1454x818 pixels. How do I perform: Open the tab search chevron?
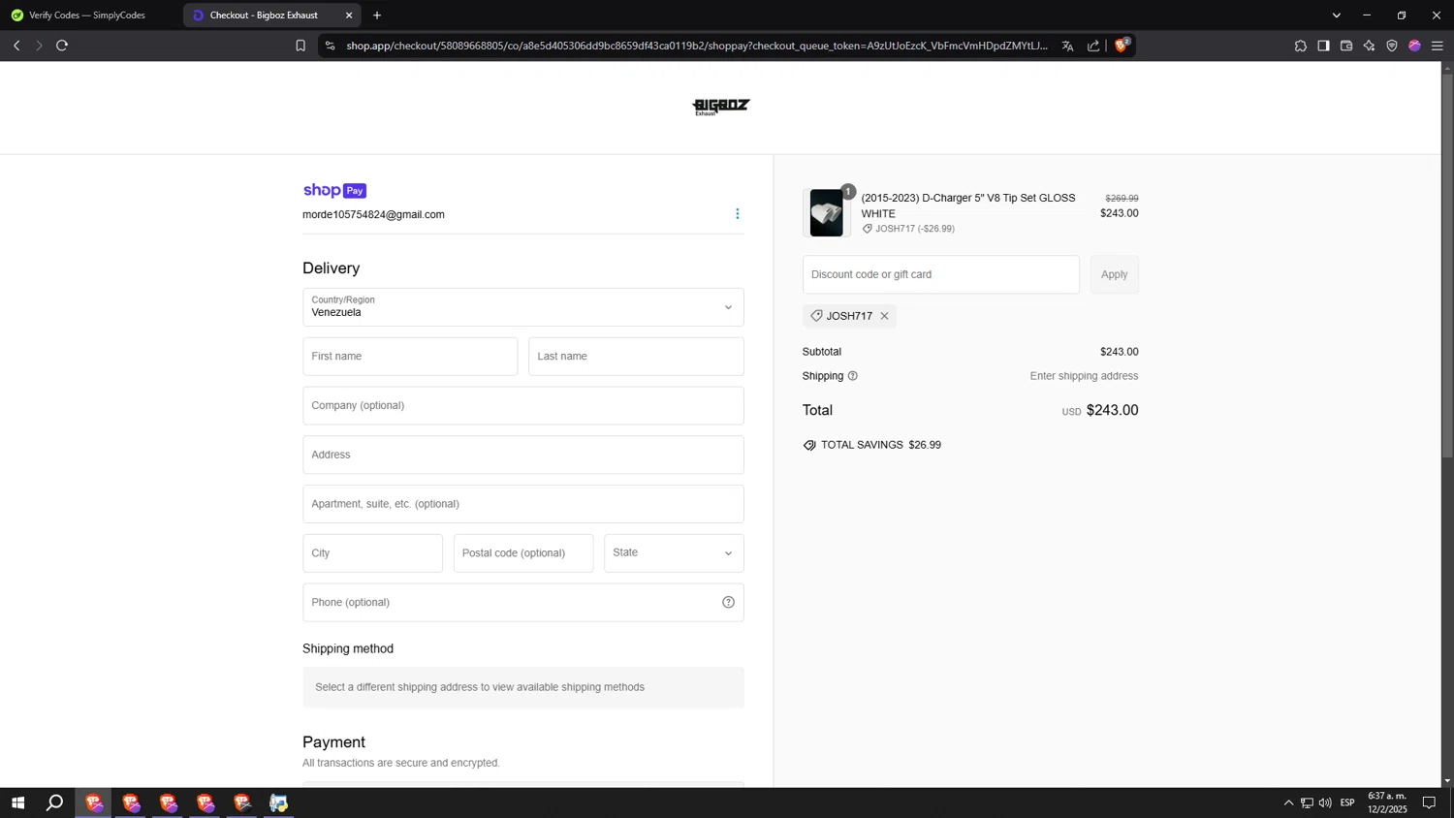pos(1337,16)
